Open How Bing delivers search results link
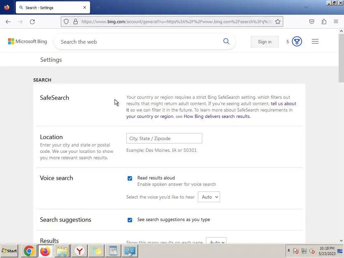 point(217,116)
